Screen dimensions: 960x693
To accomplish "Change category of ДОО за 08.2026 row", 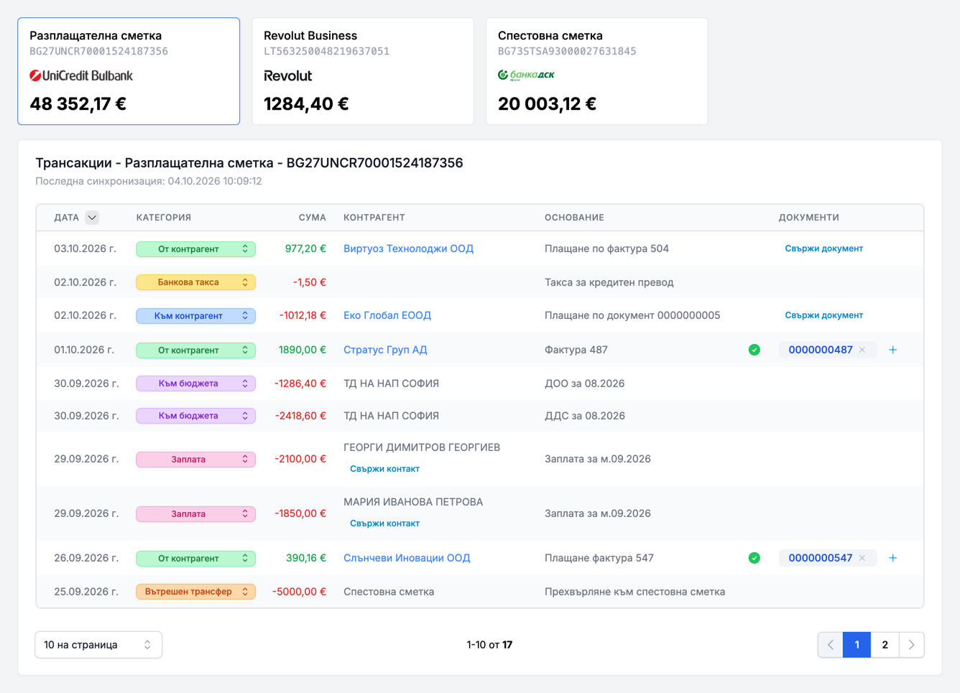I will tap(195, 383).
